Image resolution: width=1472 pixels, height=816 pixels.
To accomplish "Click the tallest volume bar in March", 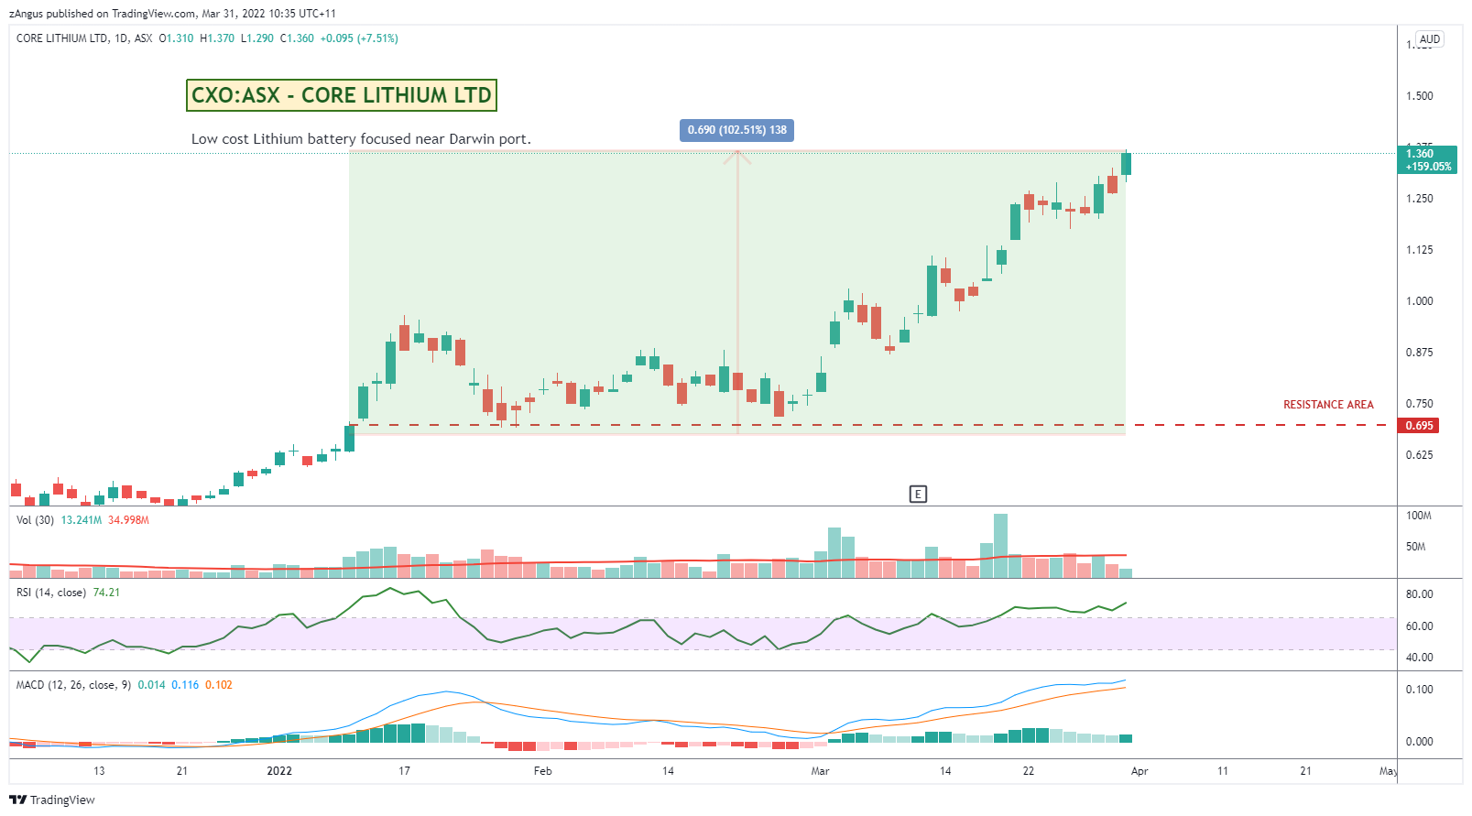I will point(1000,545).
